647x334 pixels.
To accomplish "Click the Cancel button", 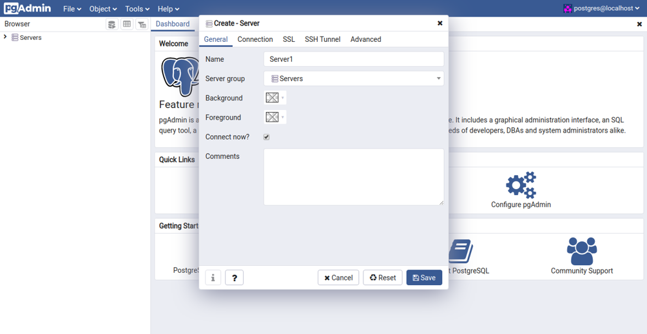I will [x=338, y=277].
